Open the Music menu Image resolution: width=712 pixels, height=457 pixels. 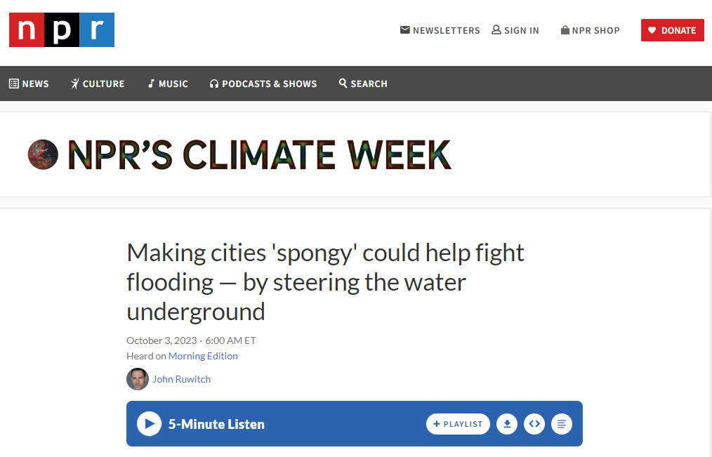(x=168, y=84)
